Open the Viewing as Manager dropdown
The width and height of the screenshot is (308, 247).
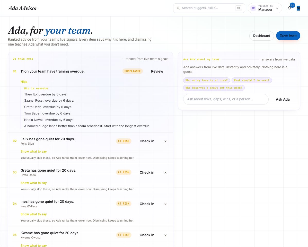coord(265,8)
